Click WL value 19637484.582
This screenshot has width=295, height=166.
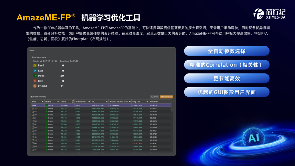(98, 108)
